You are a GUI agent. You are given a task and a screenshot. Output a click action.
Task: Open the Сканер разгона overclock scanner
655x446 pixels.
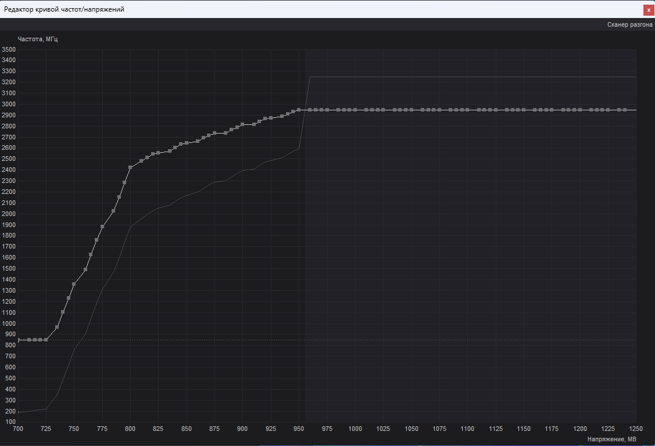tap(629, 24)
